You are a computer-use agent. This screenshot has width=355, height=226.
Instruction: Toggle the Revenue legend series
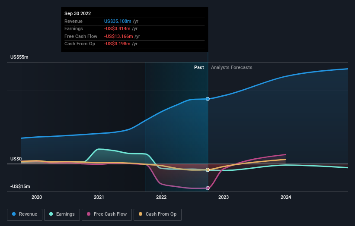pos(25,214)
